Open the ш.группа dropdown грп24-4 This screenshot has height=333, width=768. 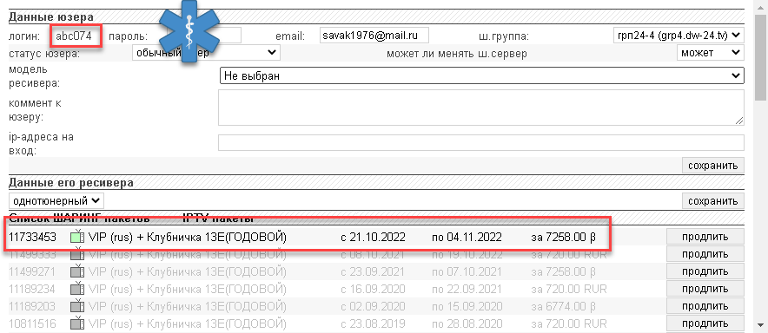[679, 36]
